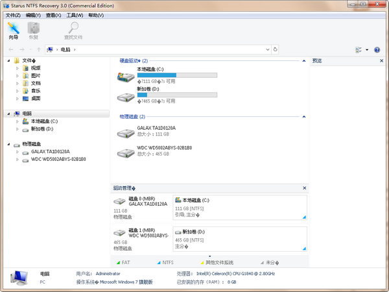Screen dimensions: 389x292
Task: Click the 恢复 recovery toolbar icon
Action: pyautogui.click(x=33, y=30)
